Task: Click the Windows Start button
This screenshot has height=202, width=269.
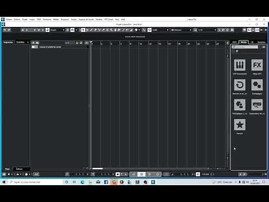Action: coord(4,182)
